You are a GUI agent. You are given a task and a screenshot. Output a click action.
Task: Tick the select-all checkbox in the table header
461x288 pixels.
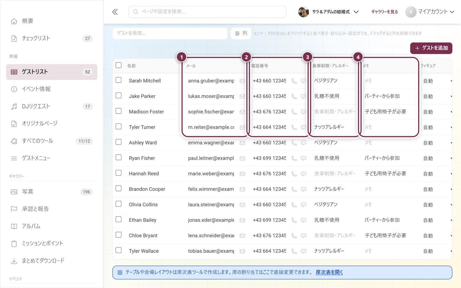tap(118, 65)
